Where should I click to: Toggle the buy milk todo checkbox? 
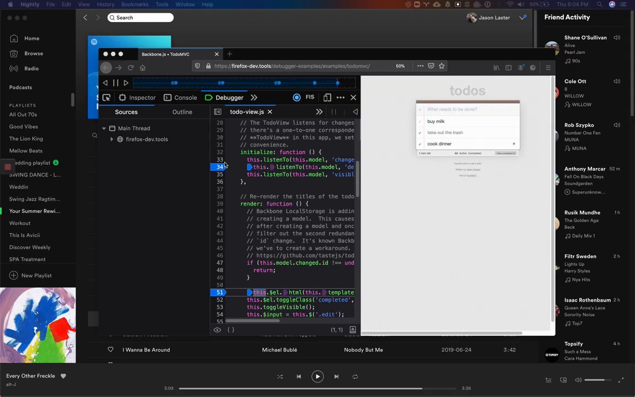(420, 121)
